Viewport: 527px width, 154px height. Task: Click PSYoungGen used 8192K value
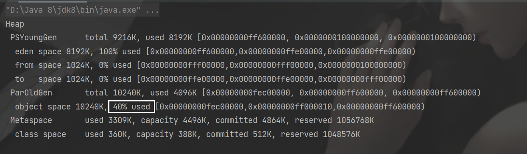(169, 38)
